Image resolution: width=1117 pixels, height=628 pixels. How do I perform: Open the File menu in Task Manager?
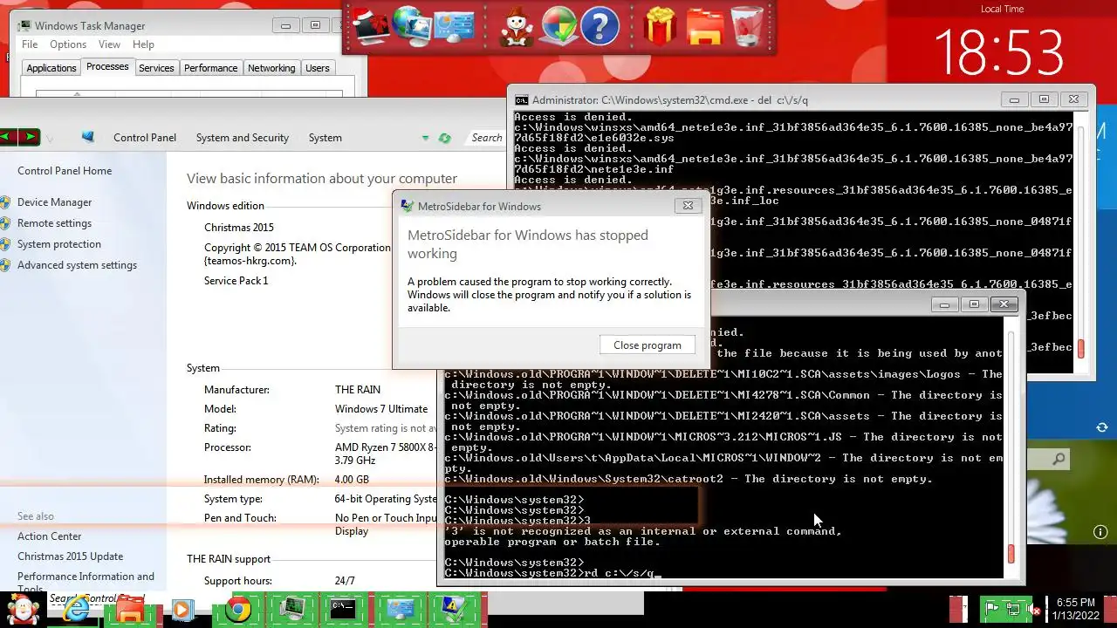(30, 44)
